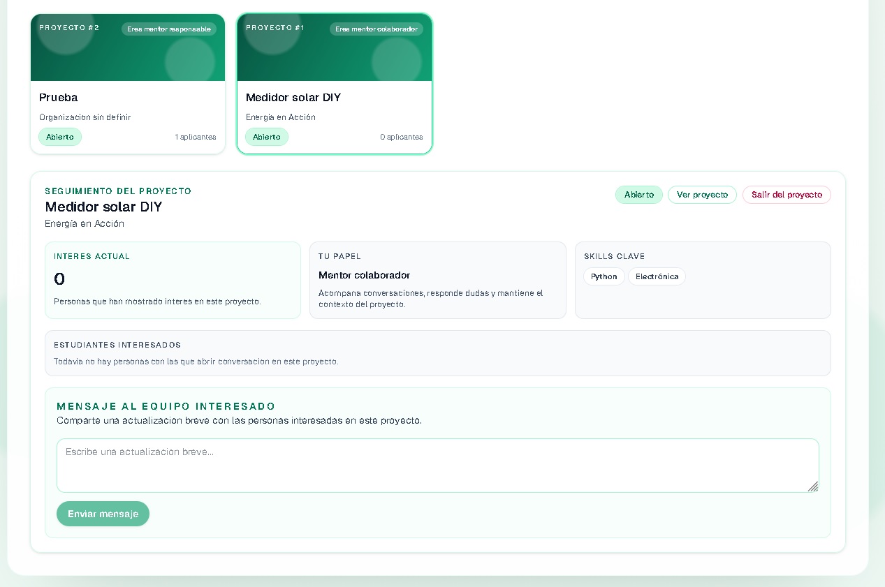Click the message box resize handle
The height and width of the screenshot is (587, 885).
(x=813, y=486)
